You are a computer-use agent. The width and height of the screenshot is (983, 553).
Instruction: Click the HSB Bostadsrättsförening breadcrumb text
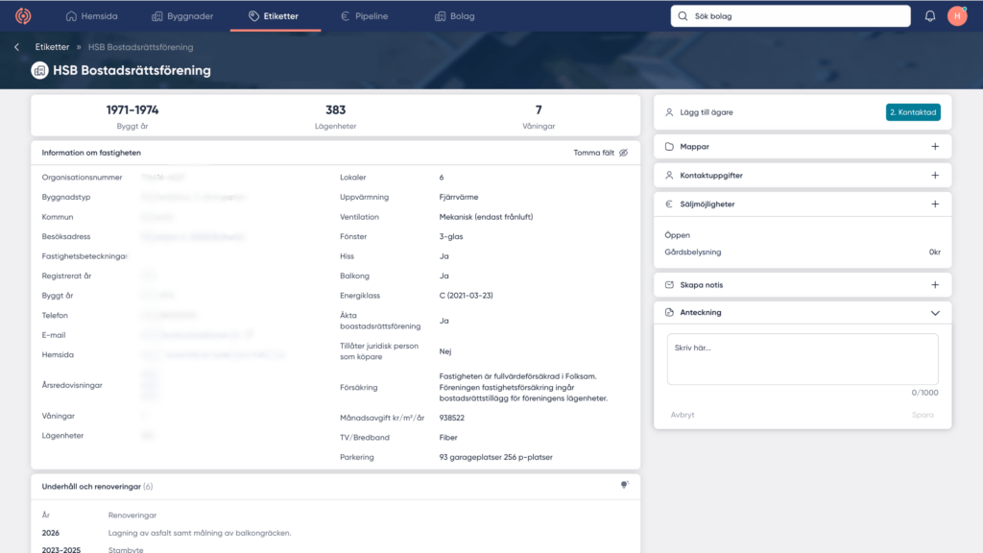140,47
